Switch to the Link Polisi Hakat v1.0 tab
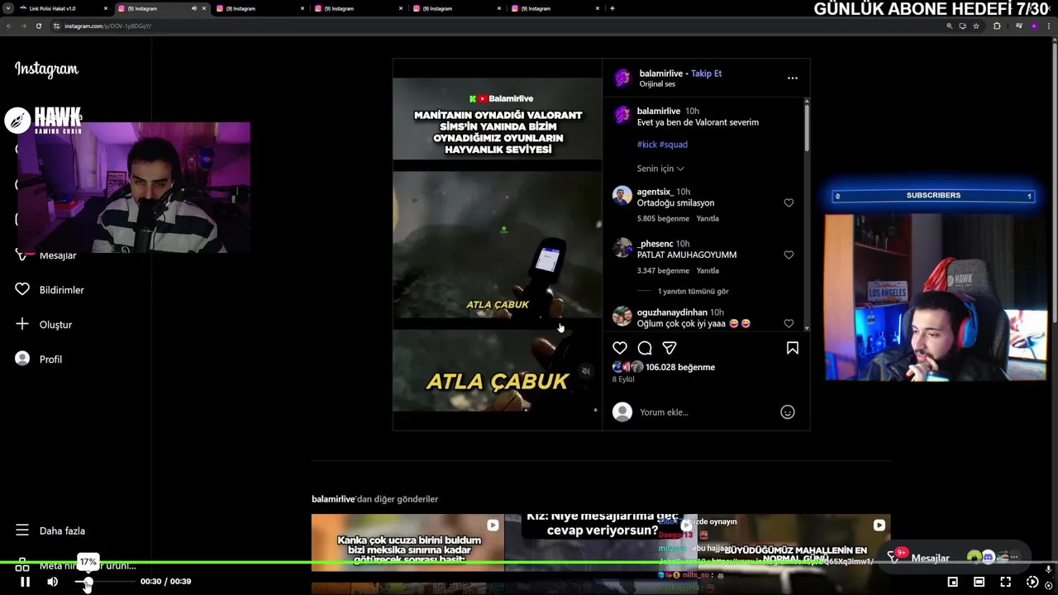Viewport: 1058px width, 595px height. [62, 8]
